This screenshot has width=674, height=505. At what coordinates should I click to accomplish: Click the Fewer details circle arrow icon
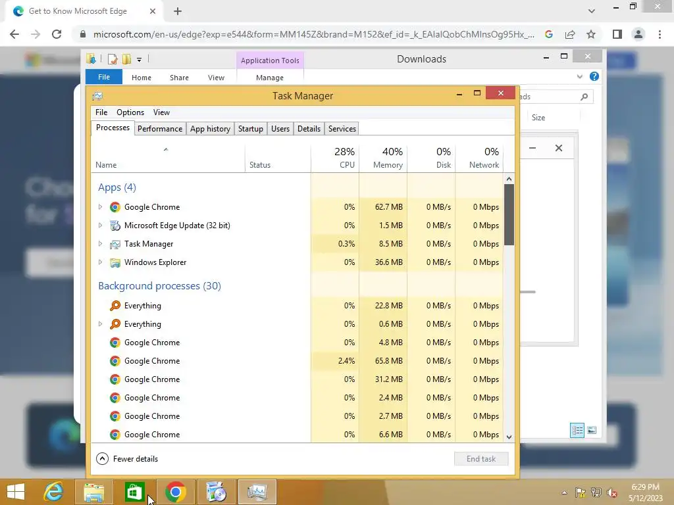[102, 458]
